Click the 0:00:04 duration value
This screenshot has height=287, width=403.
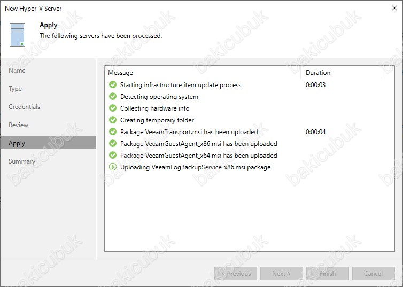[315, 132]
